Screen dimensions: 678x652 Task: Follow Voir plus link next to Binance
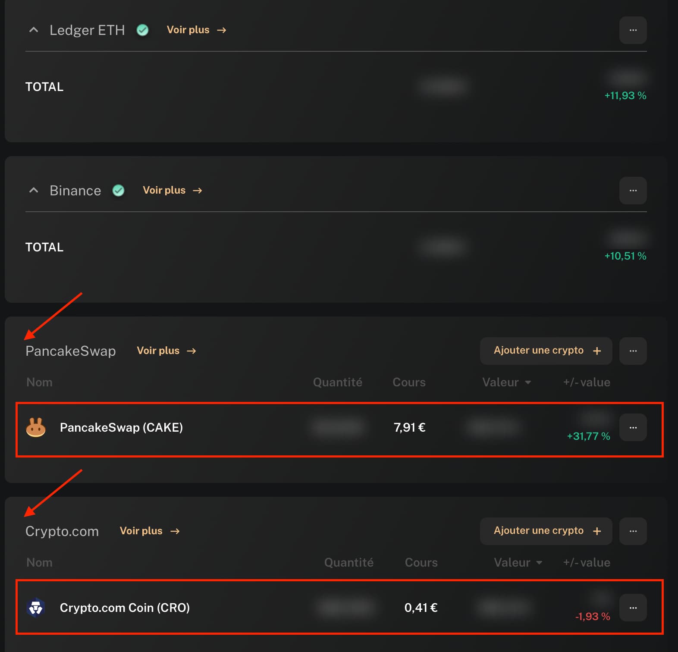173,190
